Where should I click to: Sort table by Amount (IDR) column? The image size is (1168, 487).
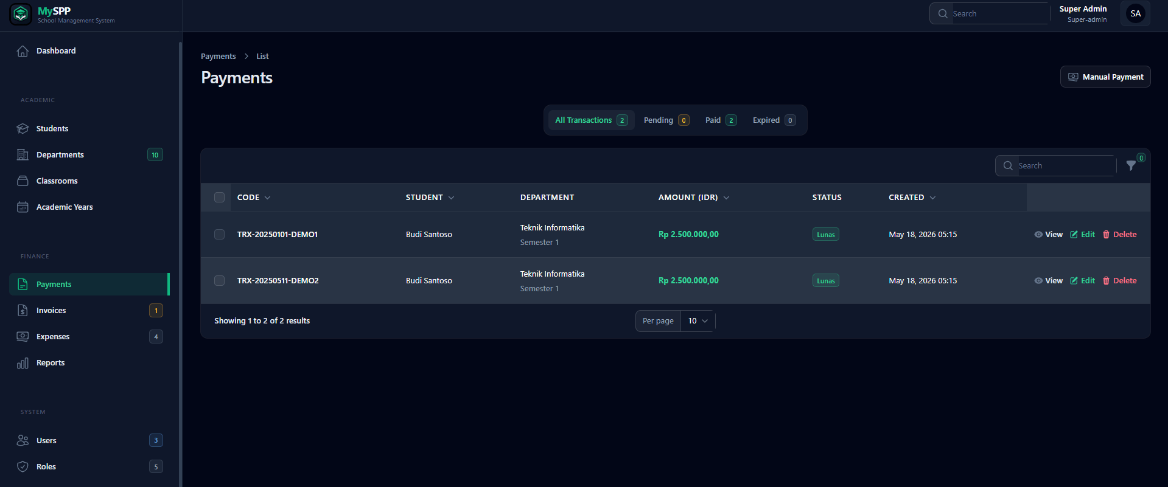point(694,198)
